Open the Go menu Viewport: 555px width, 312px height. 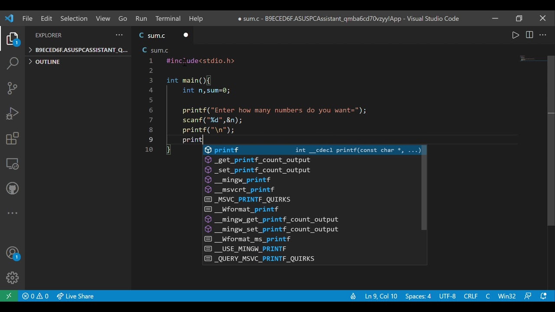(x=123, y=19)
